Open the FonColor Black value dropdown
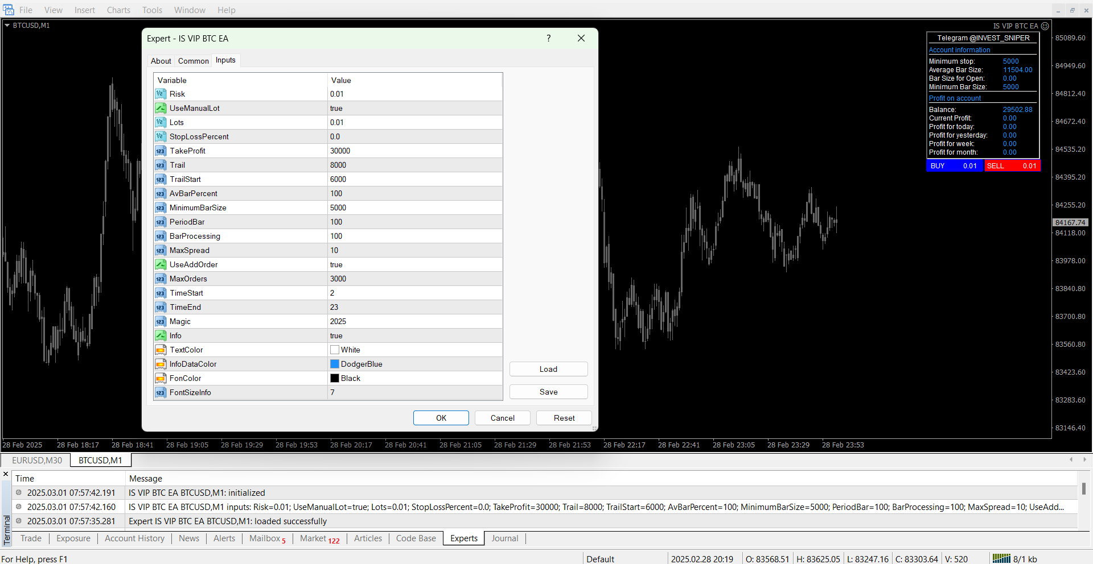The width and height of the screenshot is (1093, 564). pyautogui.click(x=414, y=378)
